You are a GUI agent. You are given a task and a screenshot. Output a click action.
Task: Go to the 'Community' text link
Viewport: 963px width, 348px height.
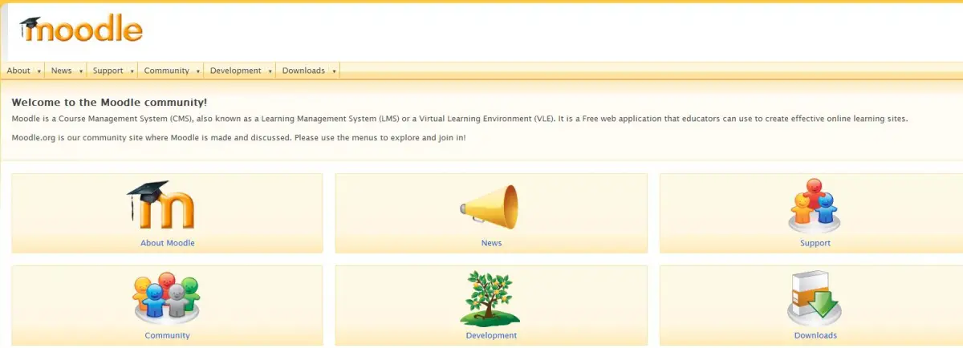167,335
